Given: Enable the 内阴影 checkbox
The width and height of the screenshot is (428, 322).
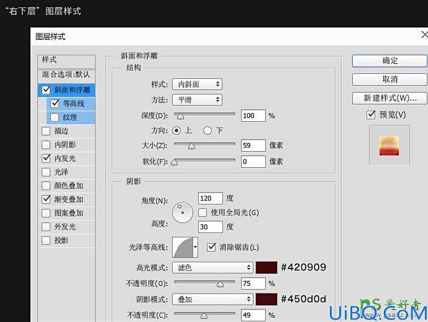Looking at the screenshot, I should pos(46,145).
